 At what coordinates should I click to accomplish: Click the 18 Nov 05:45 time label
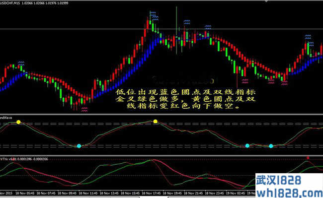(25, 193)
